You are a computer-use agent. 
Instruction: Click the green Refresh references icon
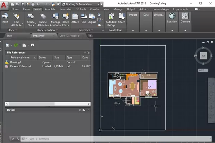pos(16,45)
